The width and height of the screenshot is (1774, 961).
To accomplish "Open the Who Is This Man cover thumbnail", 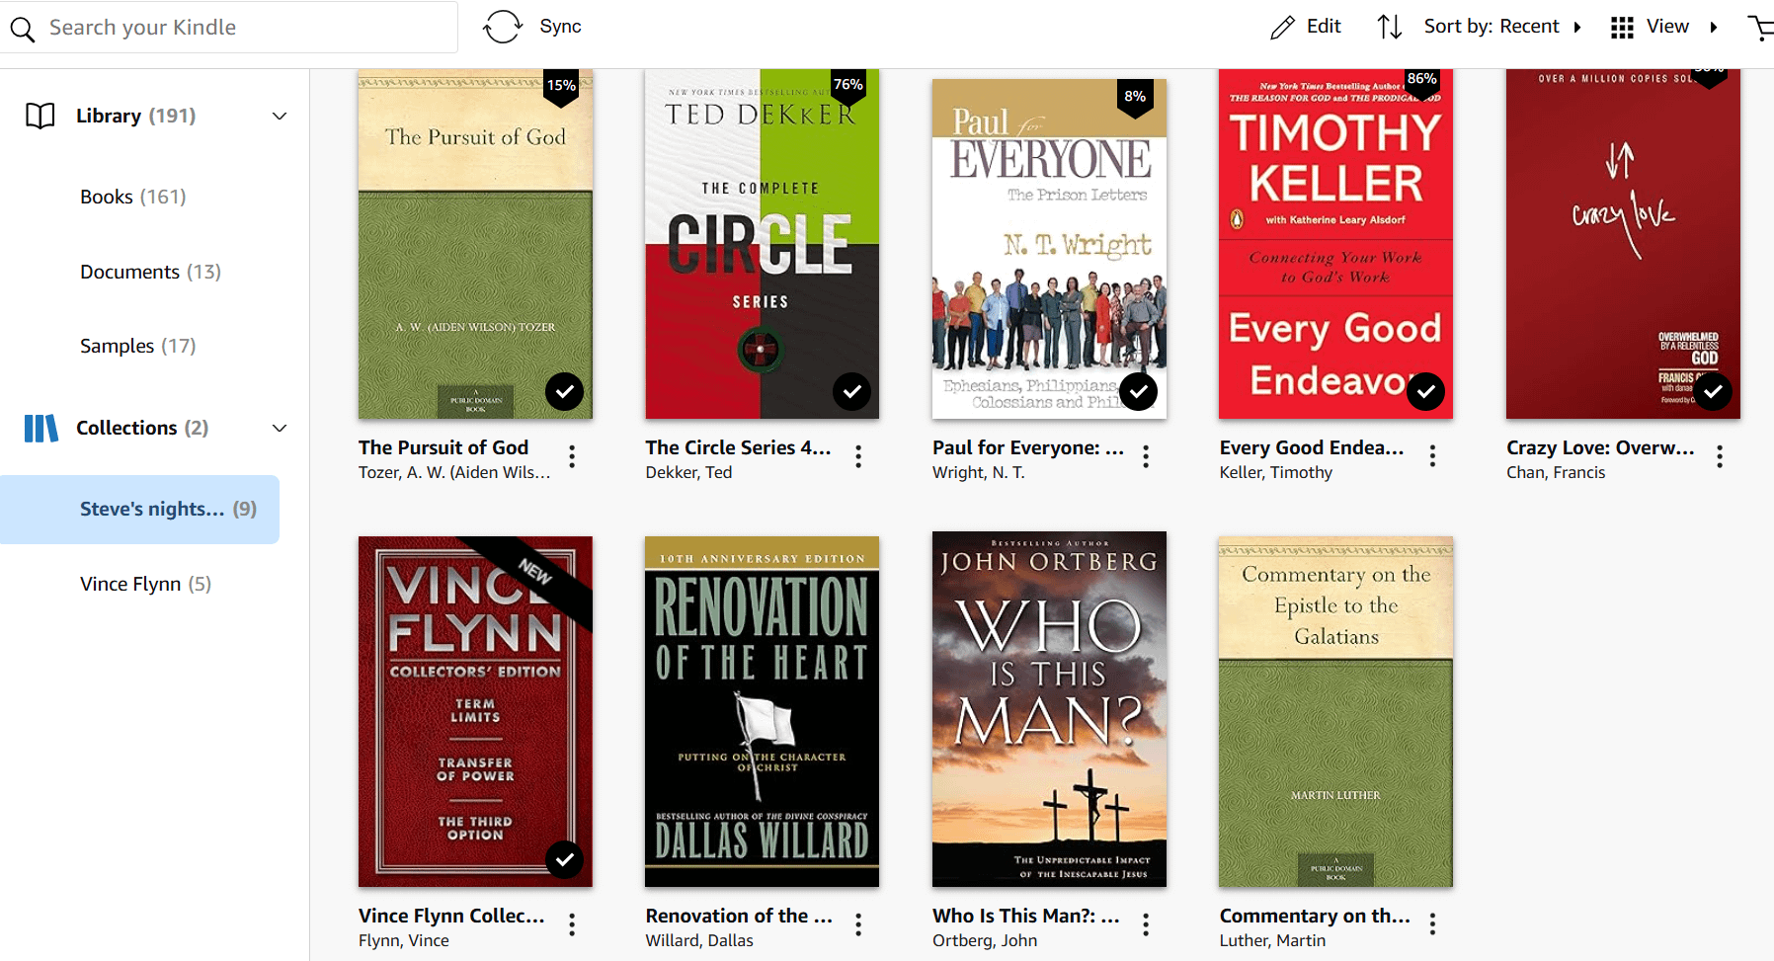I will click(1049, 709).
